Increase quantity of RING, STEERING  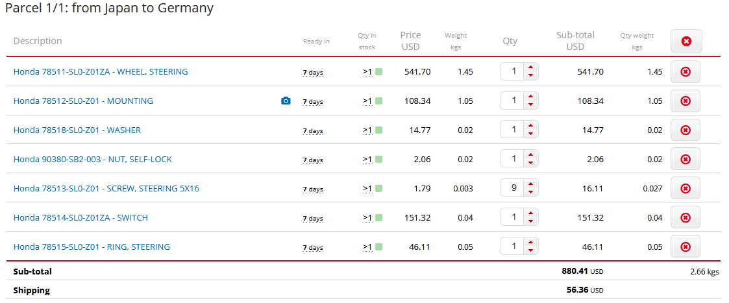tap(530, 243)
